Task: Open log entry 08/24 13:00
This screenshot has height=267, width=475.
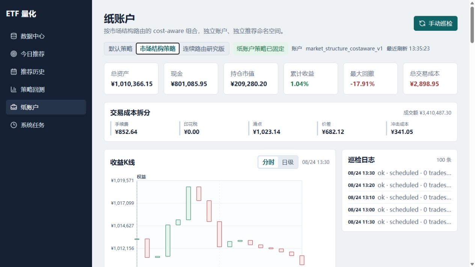Action: point(400,210)
